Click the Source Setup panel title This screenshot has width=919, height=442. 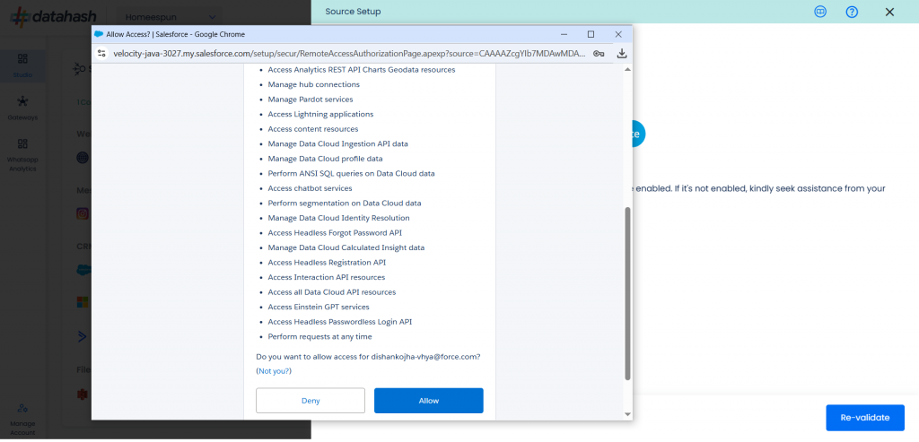[353, 12]
